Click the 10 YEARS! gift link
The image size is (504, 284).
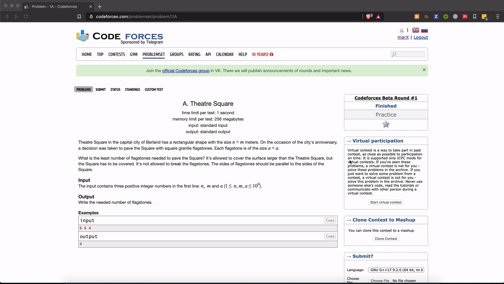coord(263,55)
